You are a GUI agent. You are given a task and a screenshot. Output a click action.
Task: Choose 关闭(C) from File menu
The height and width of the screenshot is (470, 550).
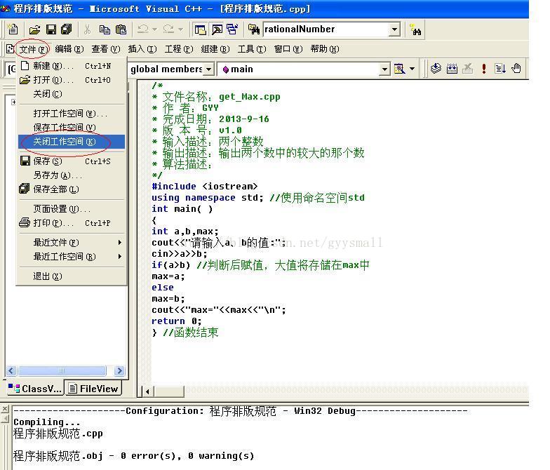click(x=72, y=94)
